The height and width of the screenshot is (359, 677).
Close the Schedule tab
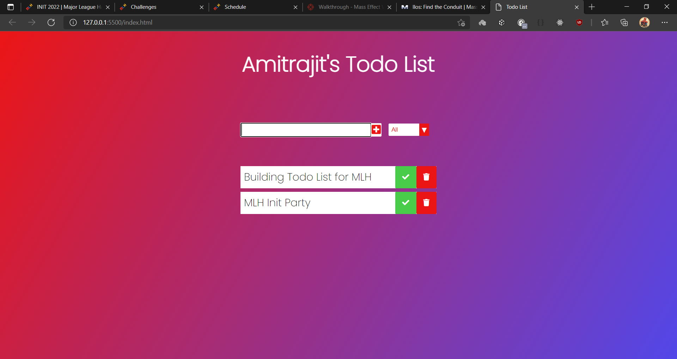[x=295, y=7]
